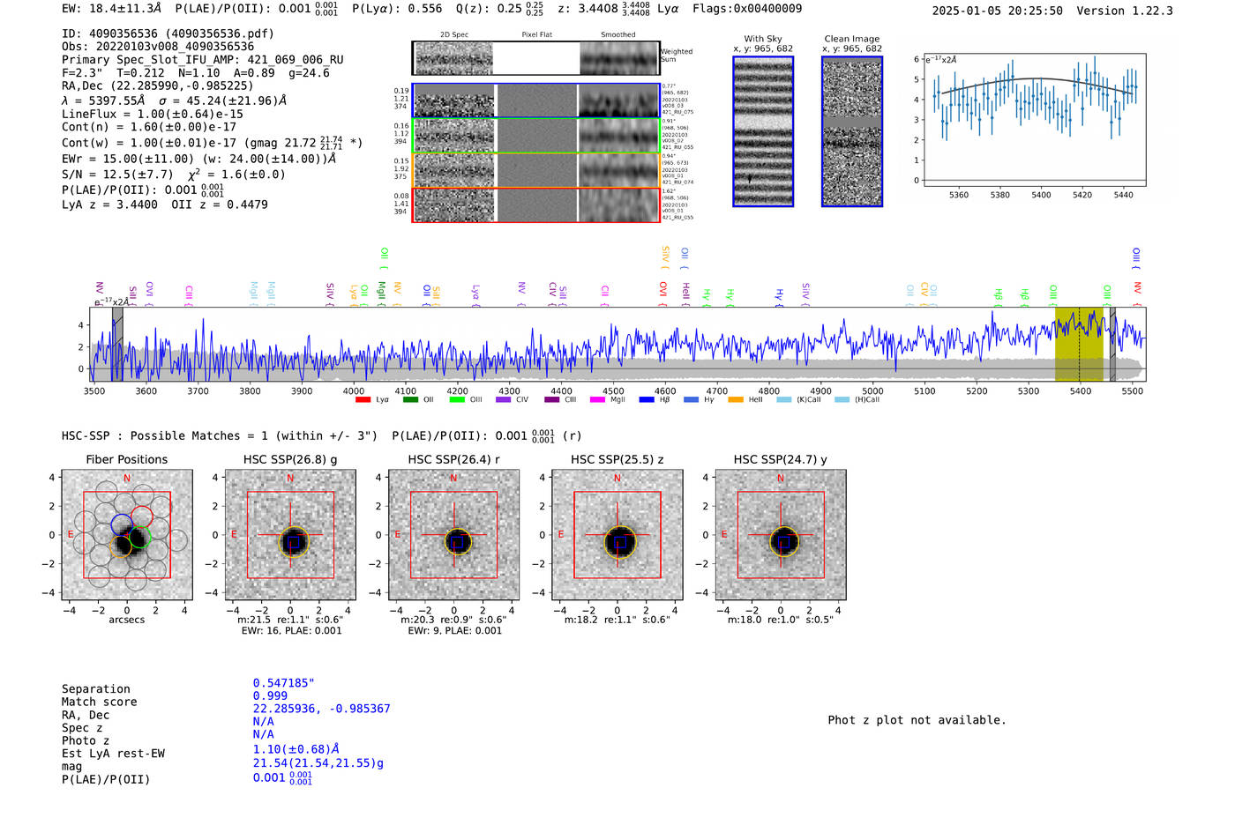Click the orange SIIV label above the spectrum
Image resolution: width=1235 pixels, height=840 pixels.
(665, 256)
